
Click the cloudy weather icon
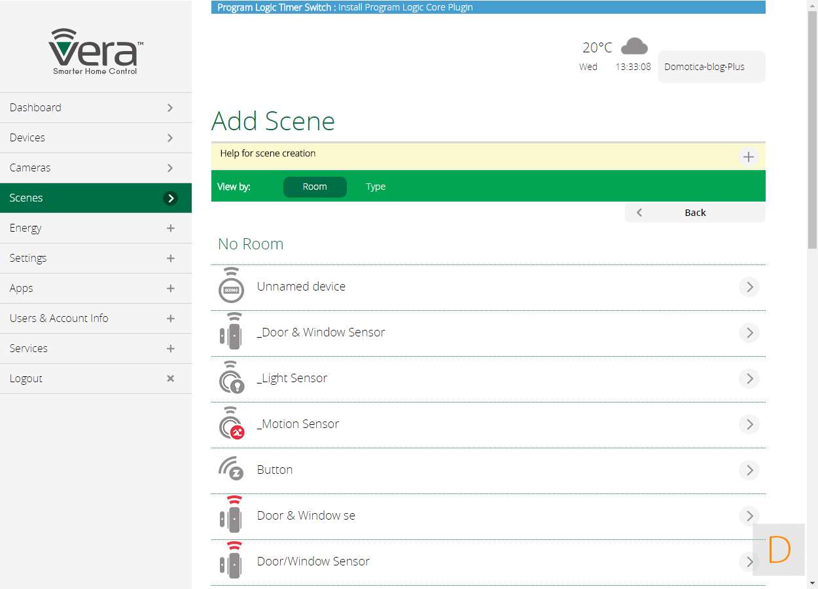pyautogui.click(x=633, y=46)
